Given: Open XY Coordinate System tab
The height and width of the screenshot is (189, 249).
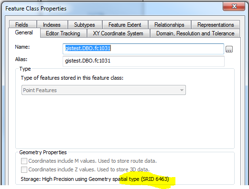Looking at the screenshot, I should 118,33.
